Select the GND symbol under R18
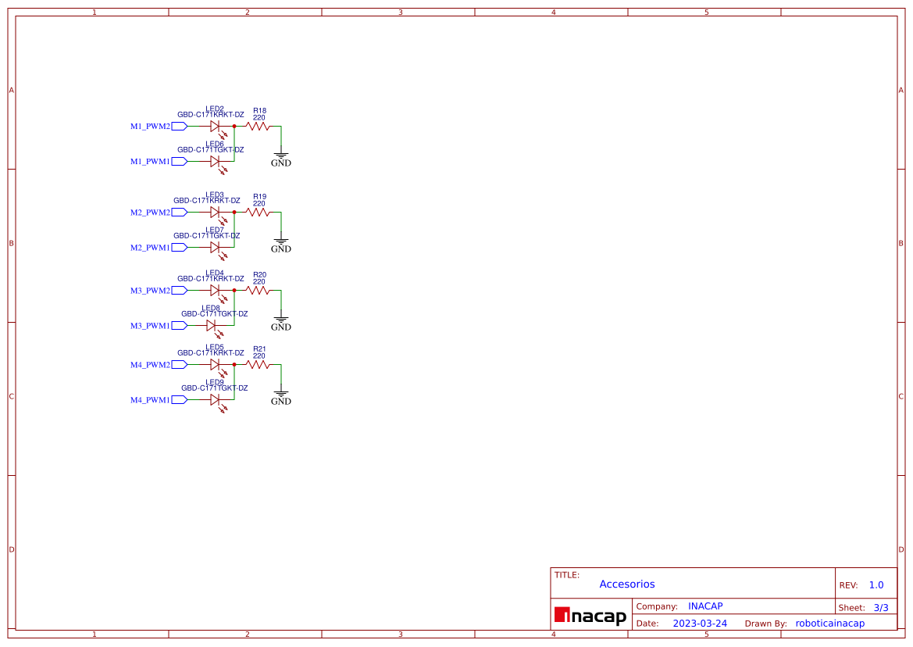This screenshot has width=913, height=647. [x=280, y=156]
